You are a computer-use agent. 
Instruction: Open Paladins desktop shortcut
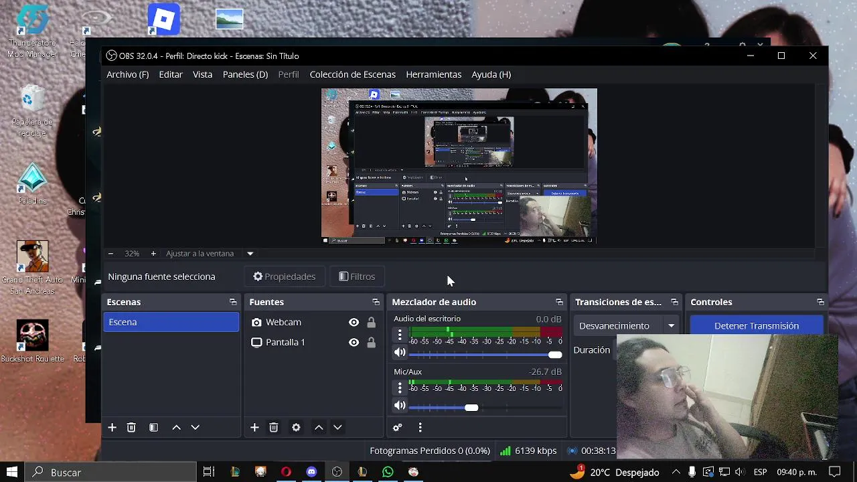click(32, 185)
